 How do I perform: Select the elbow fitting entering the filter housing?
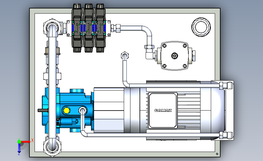(150, 56)
